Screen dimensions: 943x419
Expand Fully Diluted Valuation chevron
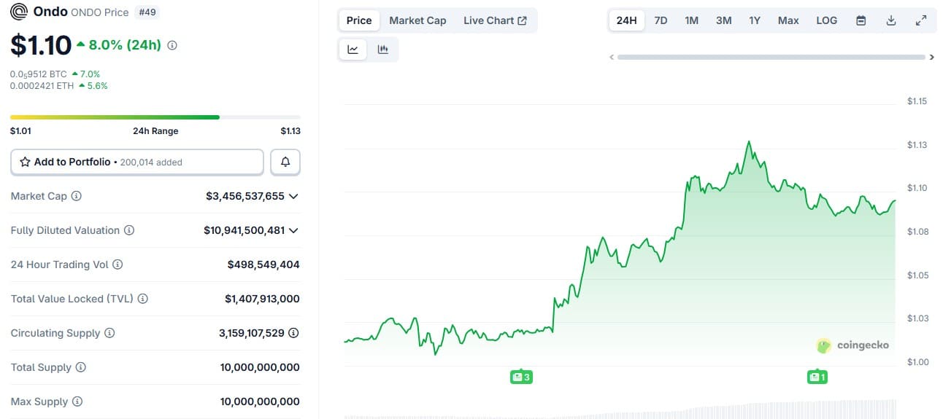click(293, 230)
